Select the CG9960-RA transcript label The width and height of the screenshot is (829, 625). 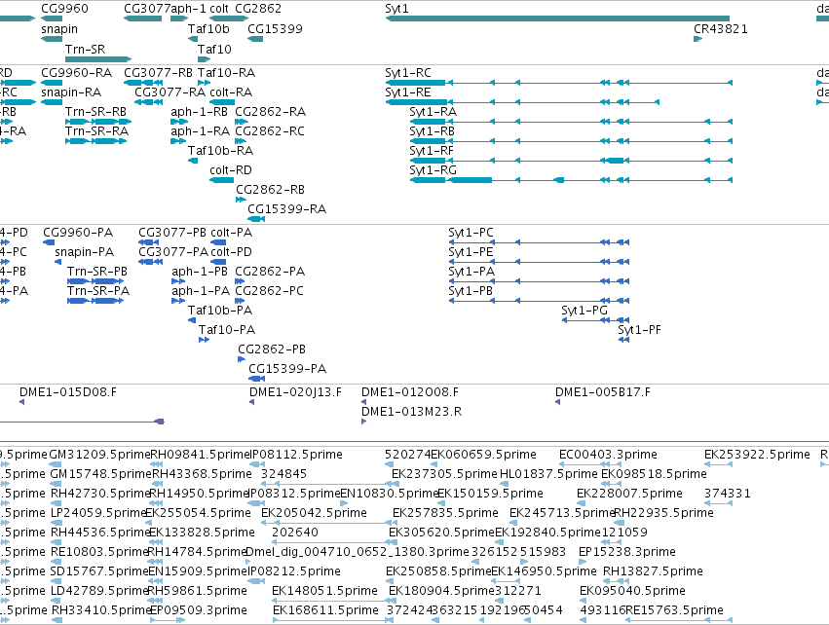77,72
